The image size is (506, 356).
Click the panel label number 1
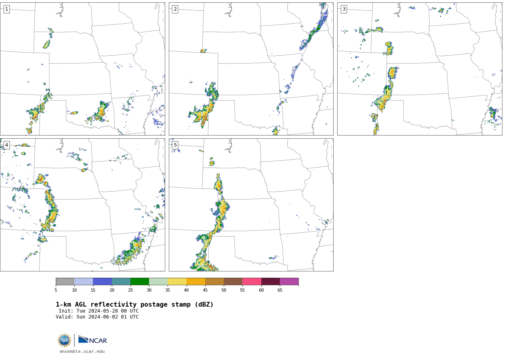(7, 9)
